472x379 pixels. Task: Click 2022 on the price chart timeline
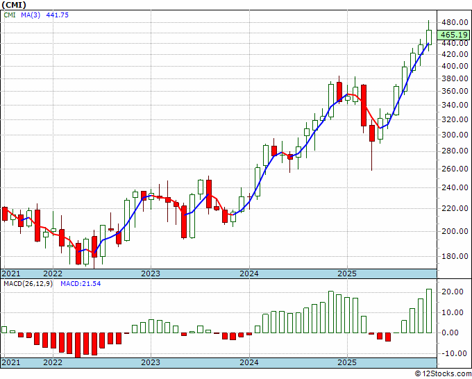(53, 273)
